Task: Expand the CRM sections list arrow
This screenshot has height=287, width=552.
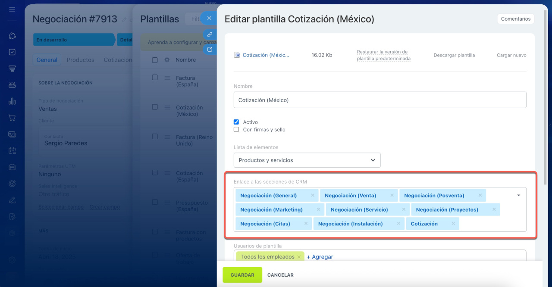Action: [x=518, y=195]
